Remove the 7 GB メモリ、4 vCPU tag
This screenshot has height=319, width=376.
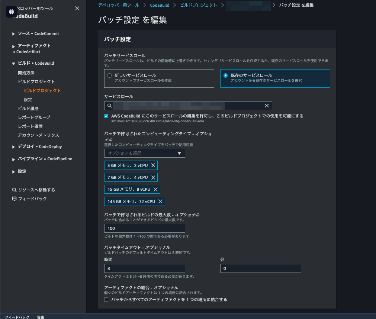pos(153,177)
